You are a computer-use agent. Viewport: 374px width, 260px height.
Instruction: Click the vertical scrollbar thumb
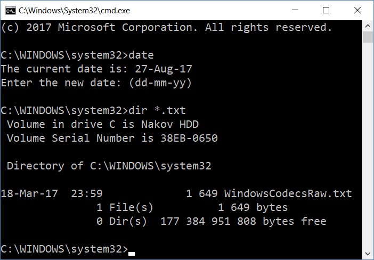tap(368, 37)
